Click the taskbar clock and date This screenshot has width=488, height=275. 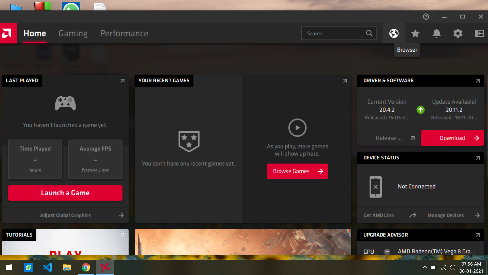[471, 267]
